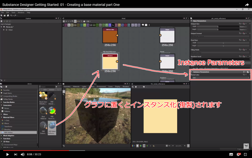Add a Distance (Dst) node from toolbar
The width and height of the screenshot is (252, 158).
coord(85,25)
